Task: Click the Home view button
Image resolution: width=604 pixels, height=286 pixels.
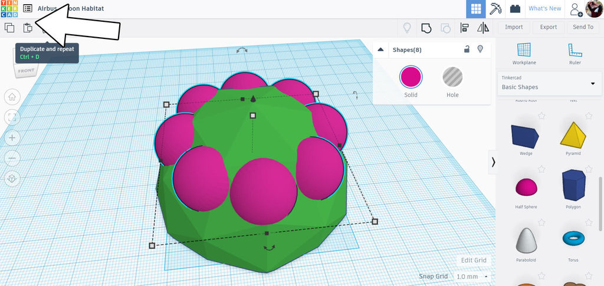Action: [x=12, y=97]
